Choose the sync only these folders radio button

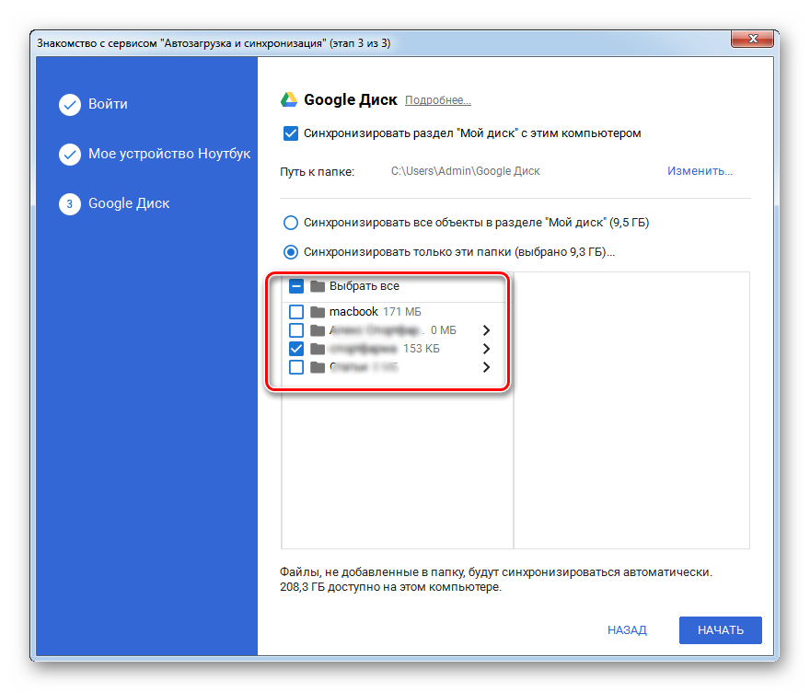(x=291, y=251)
